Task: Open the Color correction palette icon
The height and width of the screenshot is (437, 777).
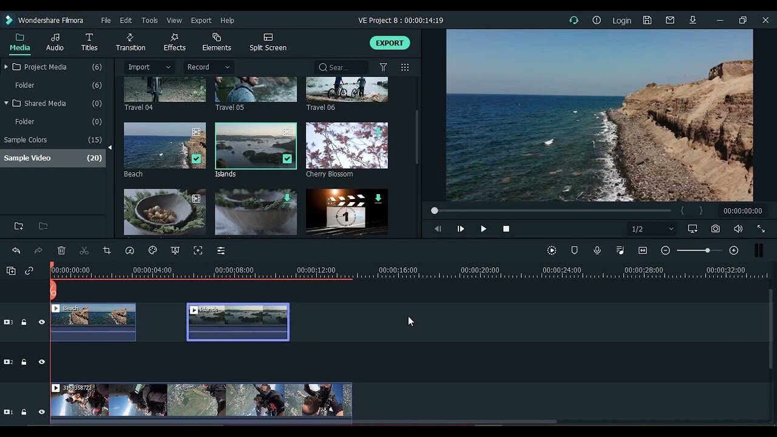Action: point(152,250)
